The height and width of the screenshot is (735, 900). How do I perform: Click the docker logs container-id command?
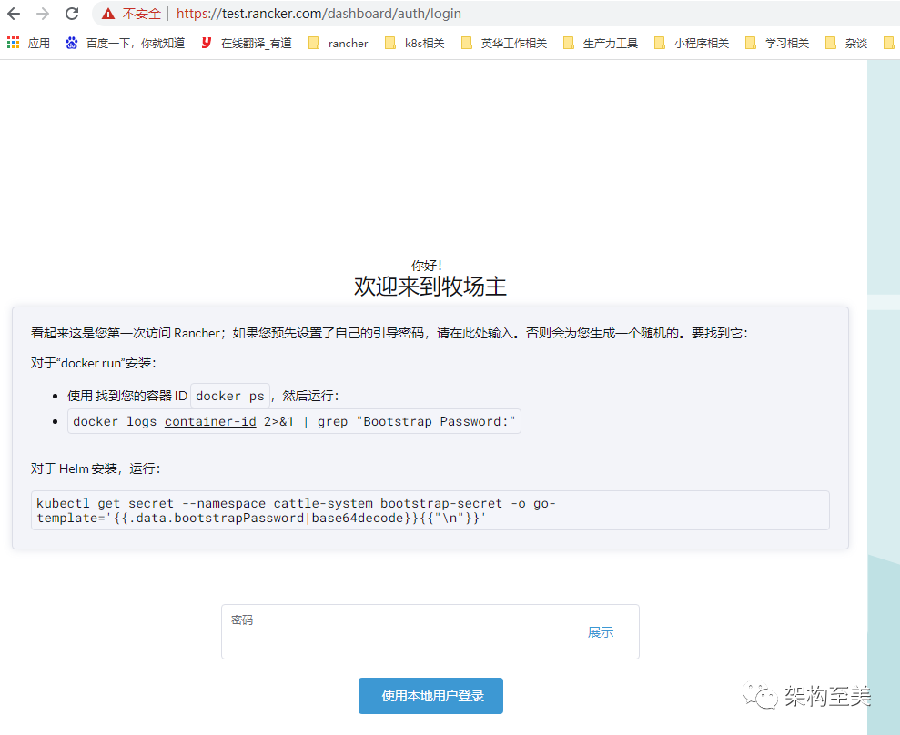[x=294, y=421]
